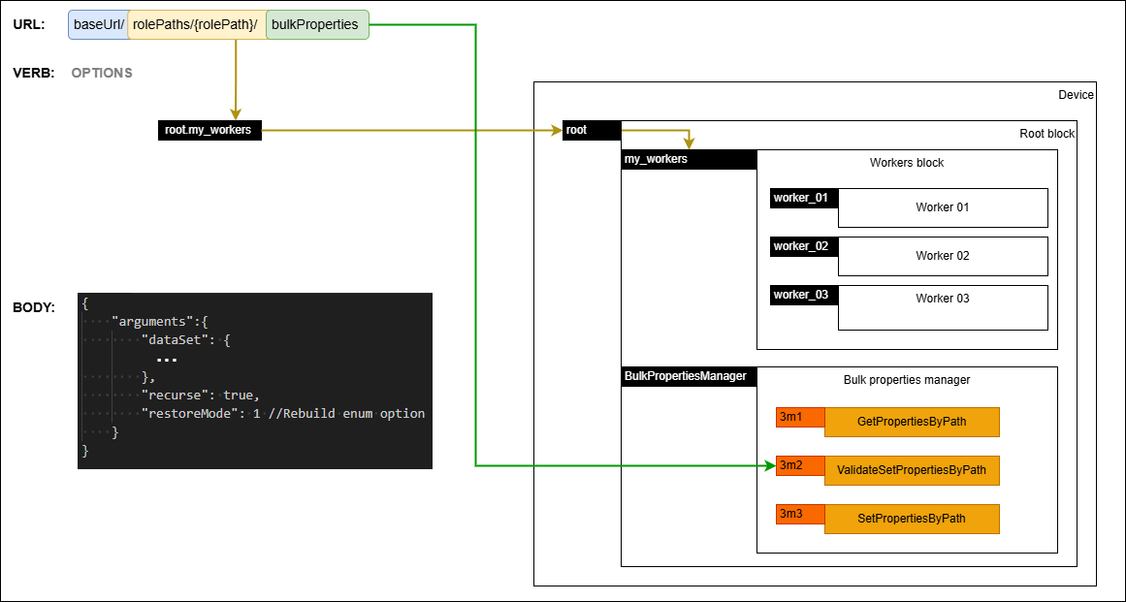Click the bulkProperties URL segment
This screenshot has width=1126, height=602.
(317, 25)
